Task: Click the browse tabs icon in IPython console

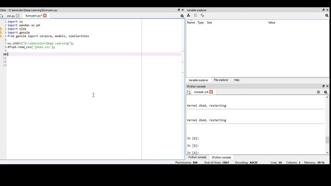Action: point(188,92)
